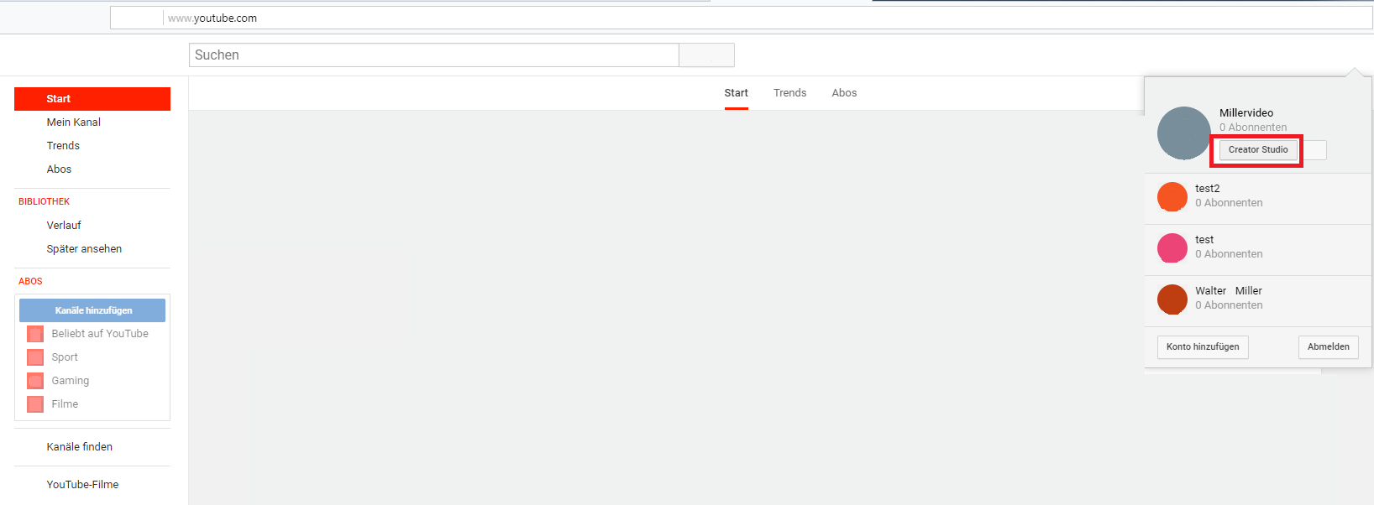Select the test2 account name

pos(1208,189)
